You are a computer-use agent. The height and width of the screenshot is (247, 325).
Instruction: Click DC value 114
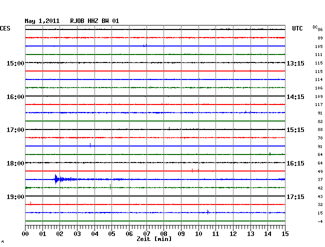coord(319,79)
